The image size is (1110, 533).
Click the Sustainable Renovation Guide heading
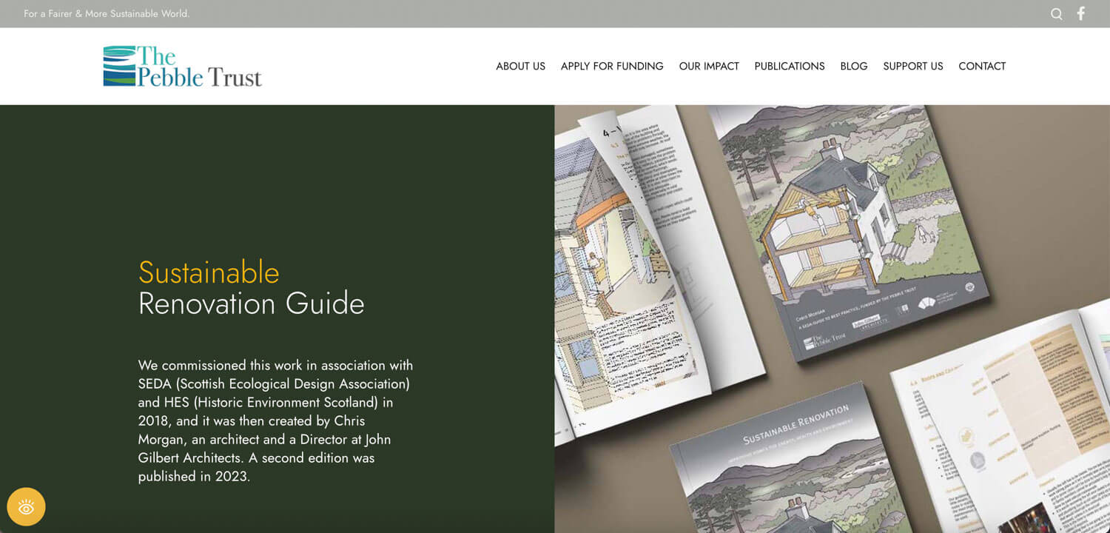[252, 288]
